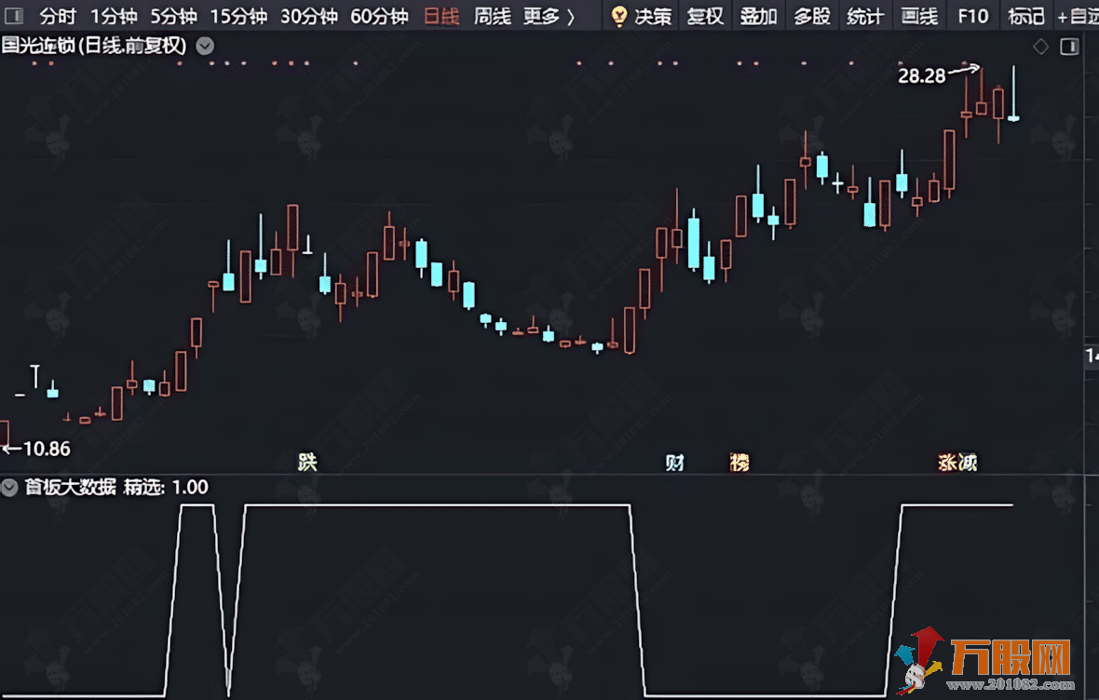Switch to the 分时 intraday tab

(58, 16)
